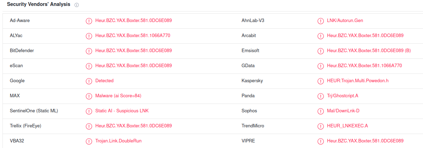The width and height of the screenshot is (423, 148).
Task: Click the alert icon for Ad-Aware detection
Action: pyautogui.click(x=89, y=21)
